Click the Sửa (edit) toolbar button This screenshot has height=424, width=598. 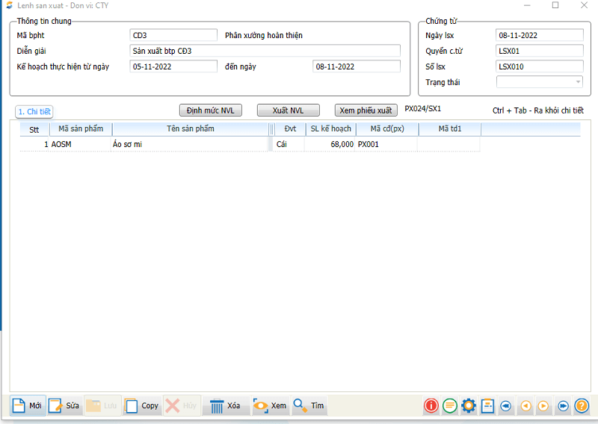click(64, 405)
